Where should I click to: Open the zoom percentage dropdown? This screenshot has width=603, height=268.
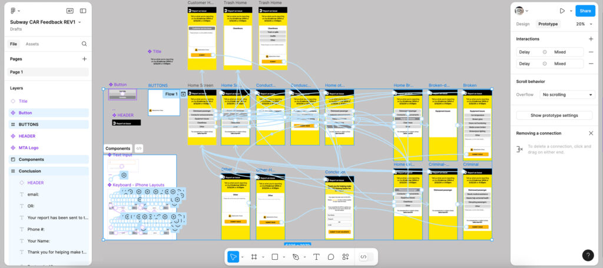(583, 24)
